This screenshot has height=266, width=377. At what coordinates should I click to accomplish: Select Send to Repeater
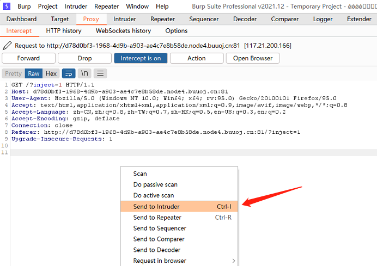[x=179, y=217]
